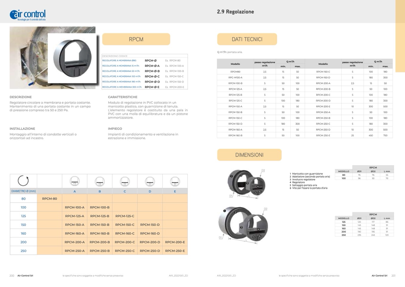Click the regulator icon above column D
This screenshot has width=405, height=287.
pyautogui.click(x=150, y=181)
